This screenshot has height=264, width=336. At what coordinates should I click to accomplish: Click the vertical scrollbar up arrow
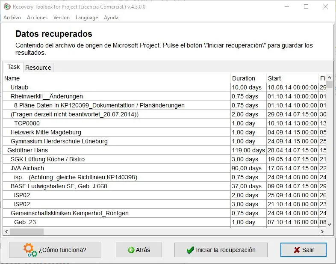click(330, 77)
